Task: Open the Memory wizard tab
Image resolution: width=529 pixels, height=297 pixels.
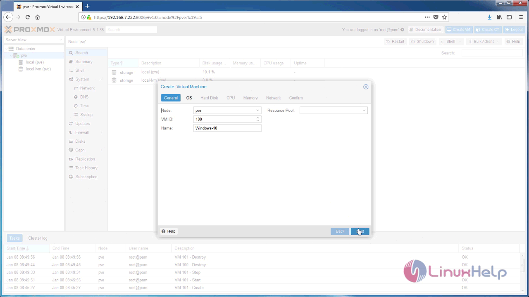Action: coord(250,98)
